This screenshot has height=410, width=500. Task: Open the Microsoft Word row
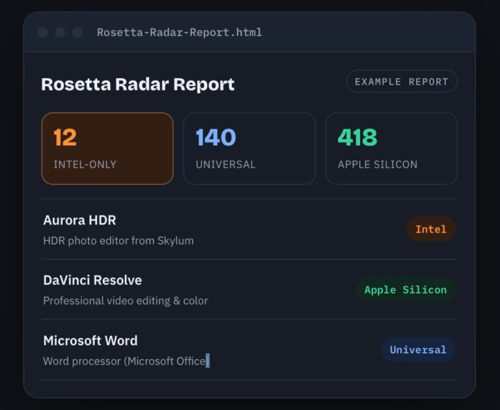[250, 349]
